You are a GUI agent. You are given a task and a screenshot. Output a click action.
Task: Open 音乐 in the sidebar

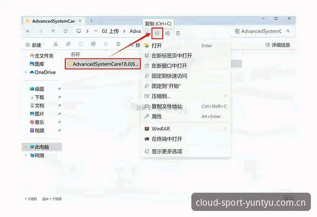click(37, 122)
